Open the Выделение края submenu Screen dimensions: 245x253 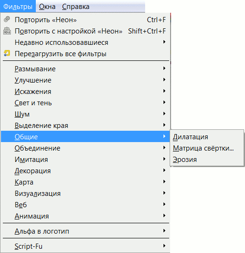85,125
